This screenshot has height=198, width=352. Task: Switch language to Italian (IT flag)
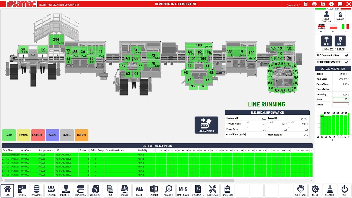tap(345, 28)
